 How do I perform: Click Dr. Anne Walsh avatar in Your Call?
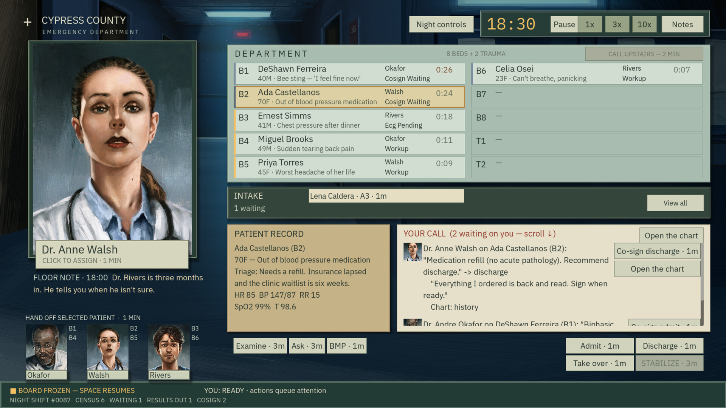click(x=412, y=252)
